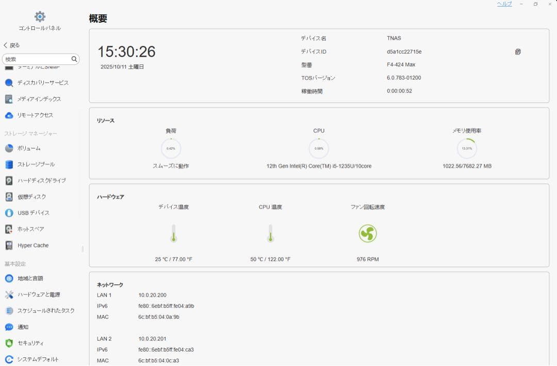Select 仮想ディスク menu item
Screen dimensions: 557x366
[31, 197]
